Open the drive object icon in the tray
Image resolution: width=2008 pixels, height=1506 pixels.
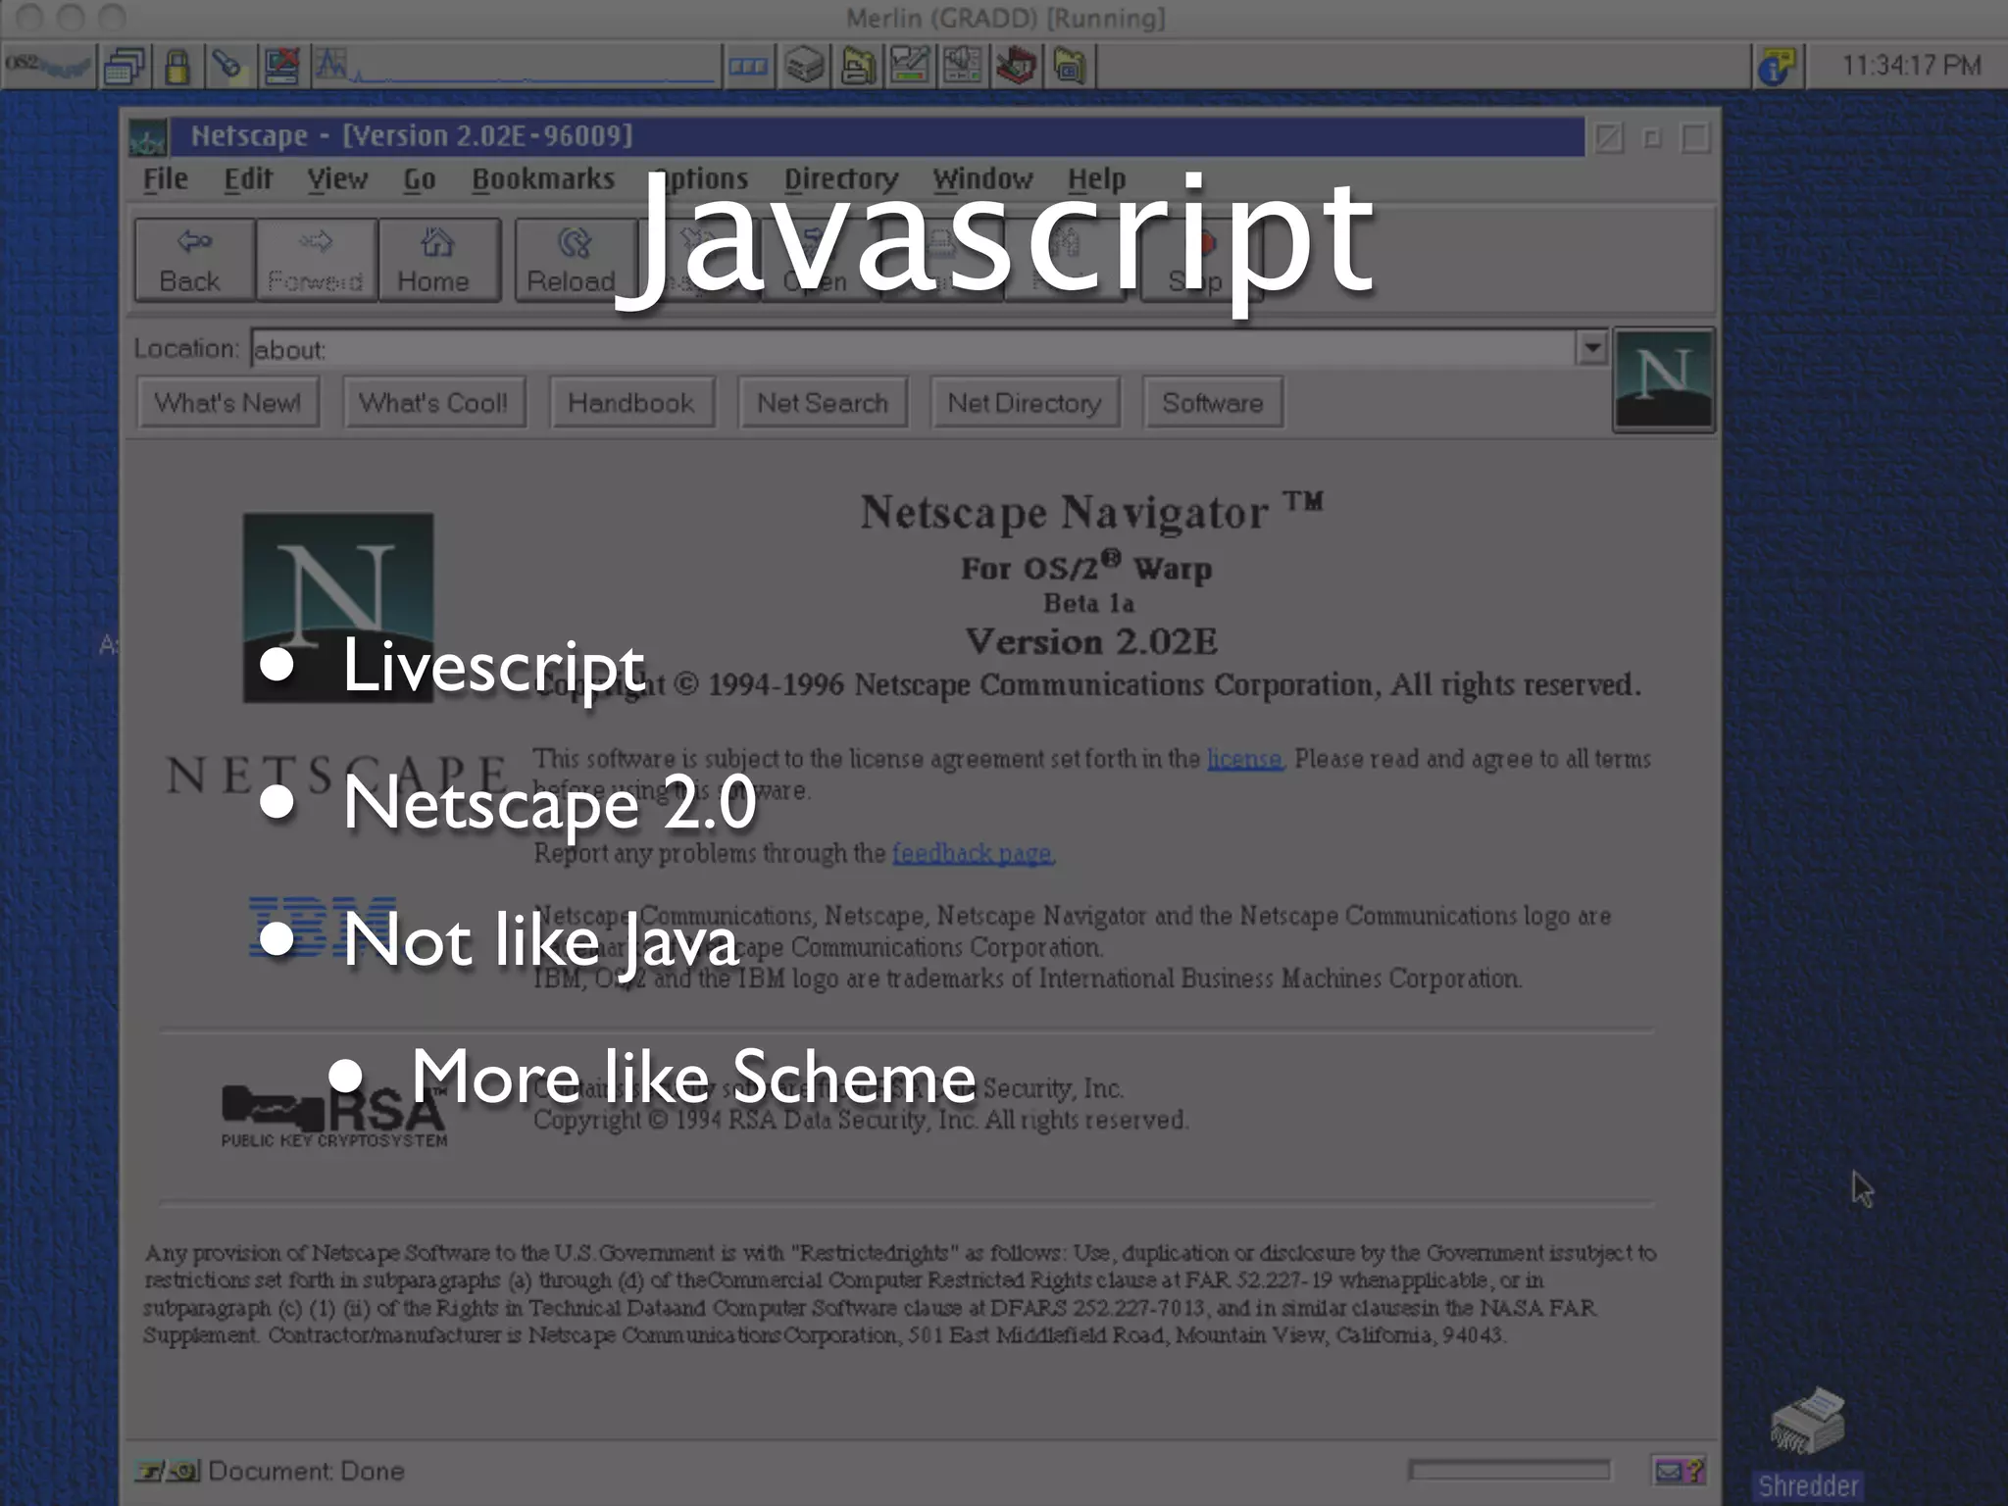click(805, 67)
